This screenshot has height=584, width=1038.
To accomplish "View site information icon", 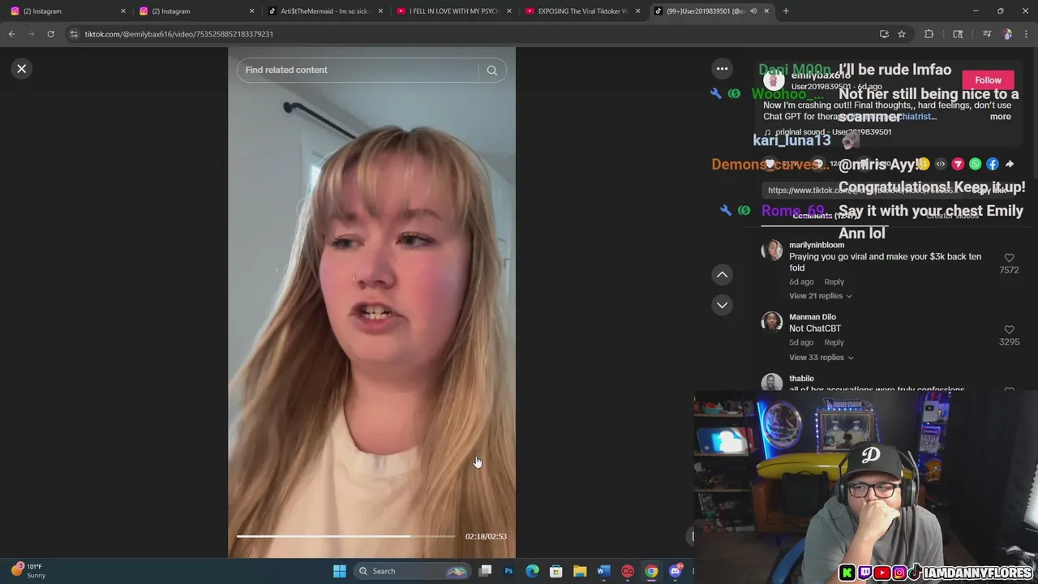I will point(74,34).
